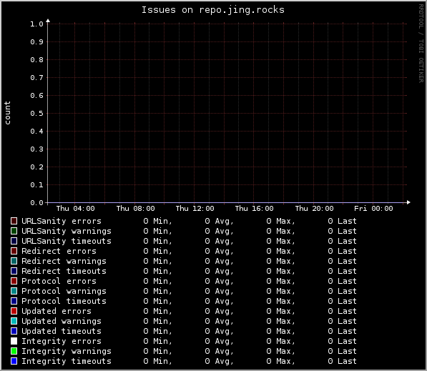Click the Thu 04:00 axis label

[x=75, y=209]
